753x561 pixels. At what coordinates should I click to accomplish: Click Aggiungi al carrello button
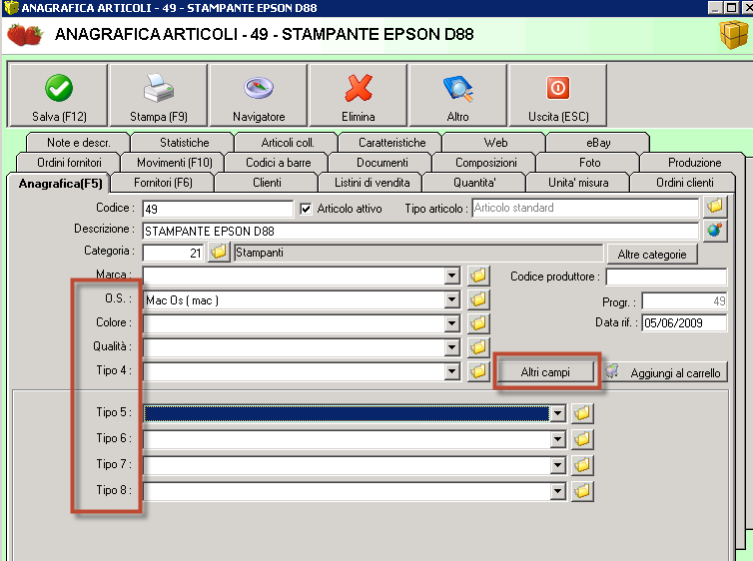pyautogui.click(x=665, y=372)
